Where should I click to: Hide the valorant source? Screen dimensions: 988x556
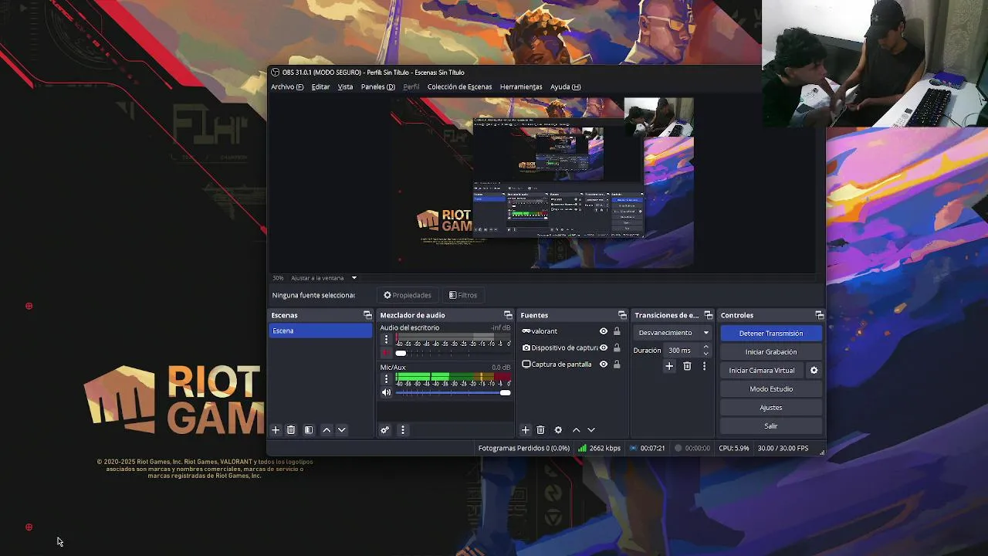tap(604, 331)
